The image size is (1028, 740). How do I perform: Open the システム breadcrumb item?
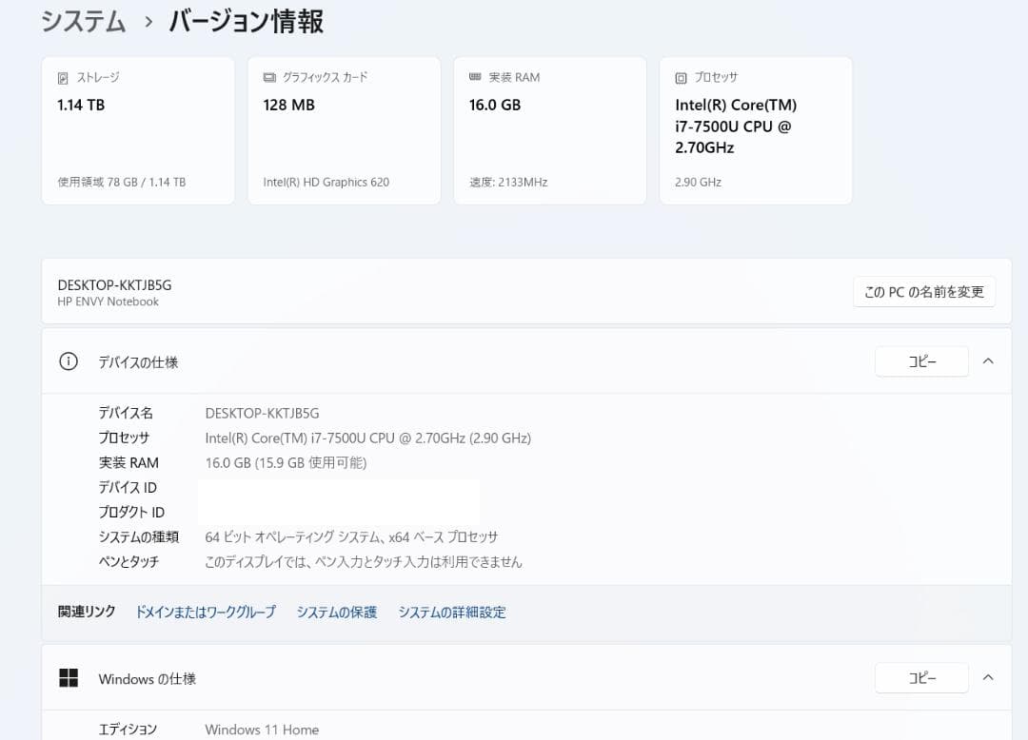pyautogui.click(x=83, y=21)
